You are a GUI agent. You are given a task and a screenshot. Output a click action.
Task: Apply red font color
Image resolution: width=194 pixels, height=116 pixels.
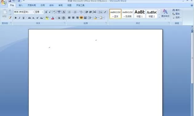(x=53, y=18)
